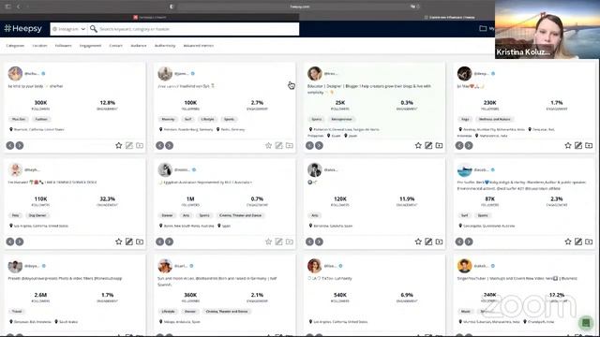Screen dimensions: 600x337
Task: Star the 25K followers influencer card
Action: 418,146
